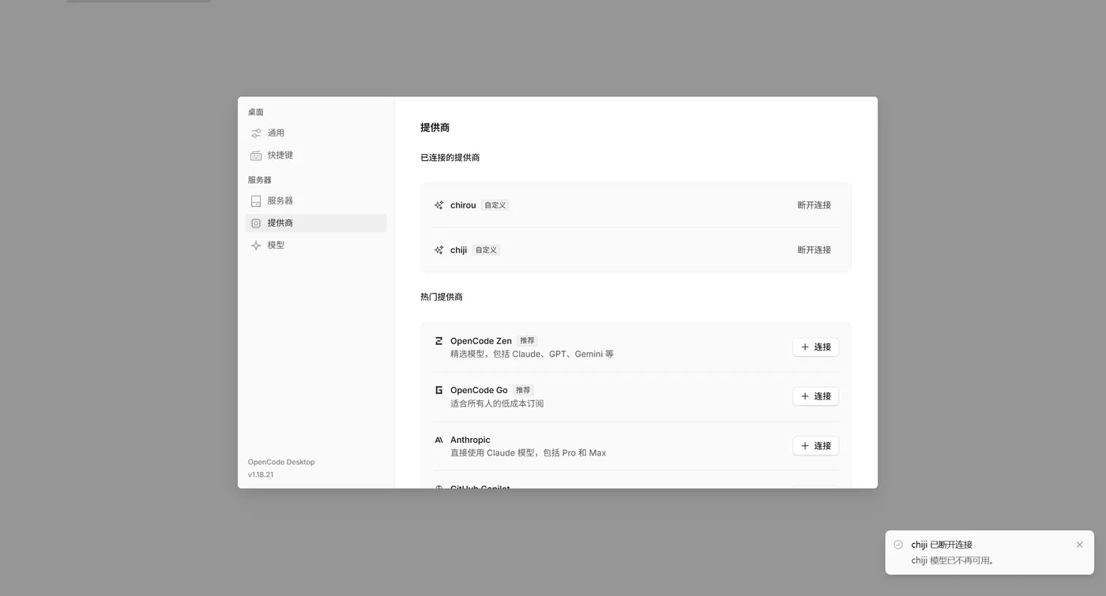Click the Anthropic logo icon
The height and width of the screenshot is (596, 1106).
(439, 440)
